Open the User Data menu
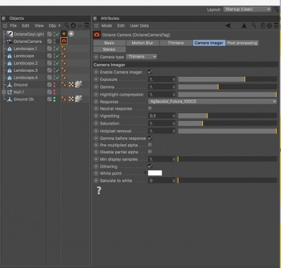281x268 pixels. (x=139, y=25)
